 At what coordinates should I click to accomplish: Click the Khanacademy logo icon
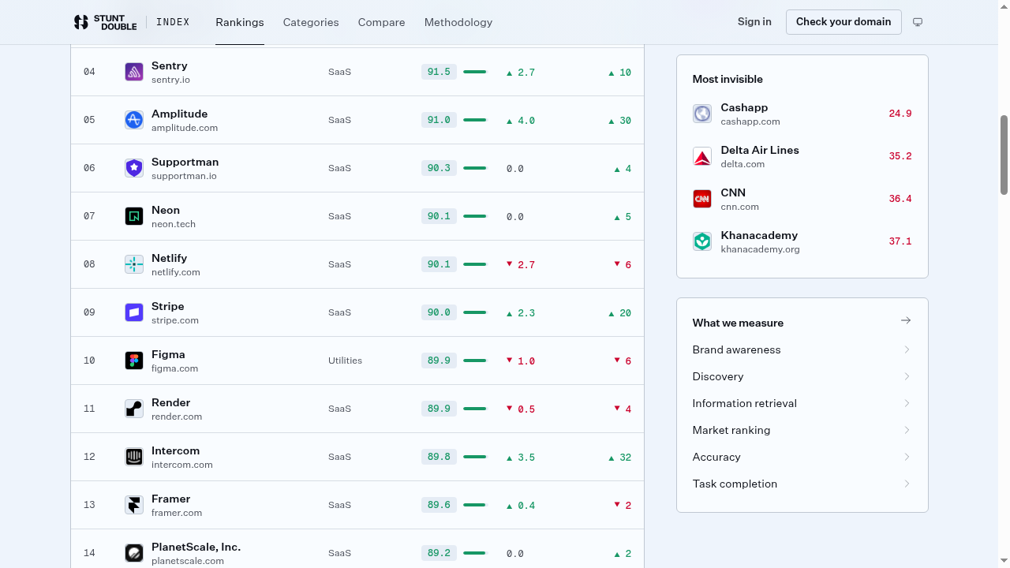pyautogui.click(x=702, y=241)
